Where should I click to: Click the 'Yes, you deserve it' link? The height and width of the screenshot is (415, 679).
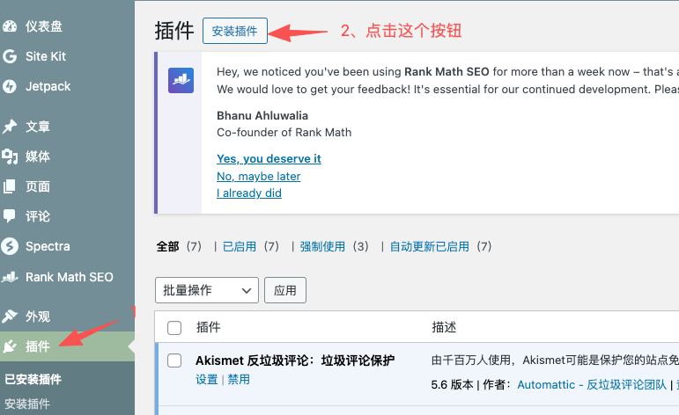[269, 159]
